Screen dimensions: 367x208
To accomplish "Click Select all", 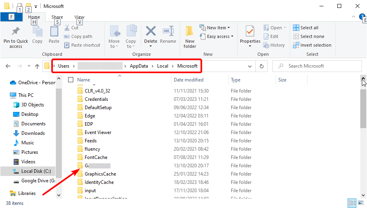I will click(x=306, y=28).
